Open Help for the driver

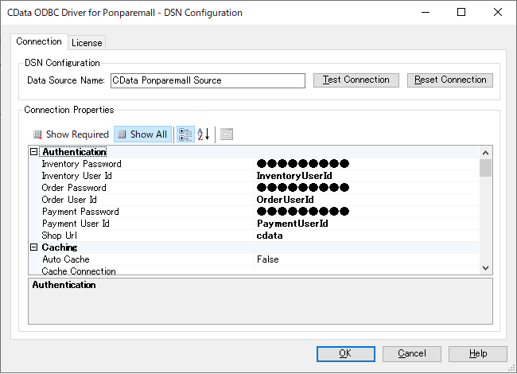[x=478, y=354]
